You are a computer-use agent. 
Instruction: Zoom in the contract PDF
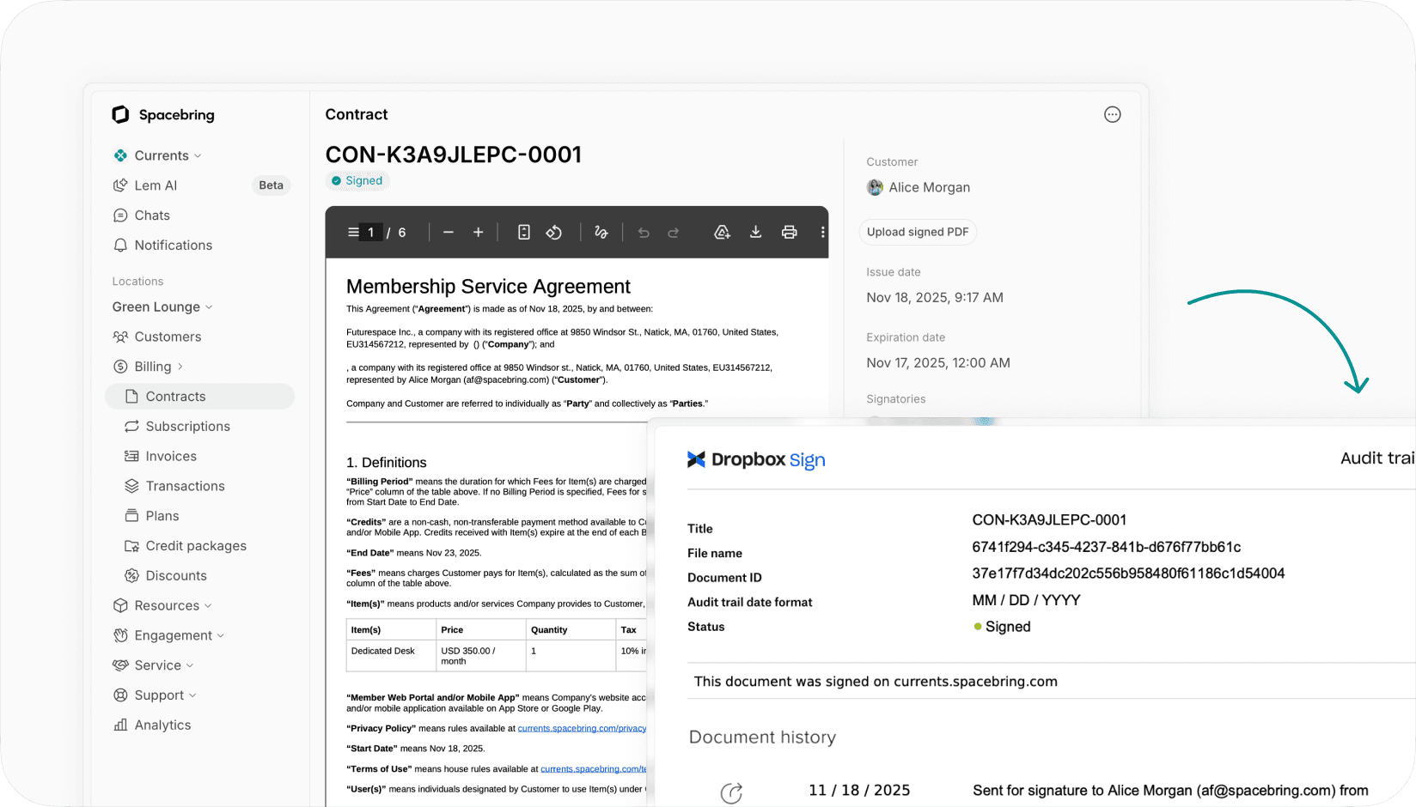click(479, 233)
